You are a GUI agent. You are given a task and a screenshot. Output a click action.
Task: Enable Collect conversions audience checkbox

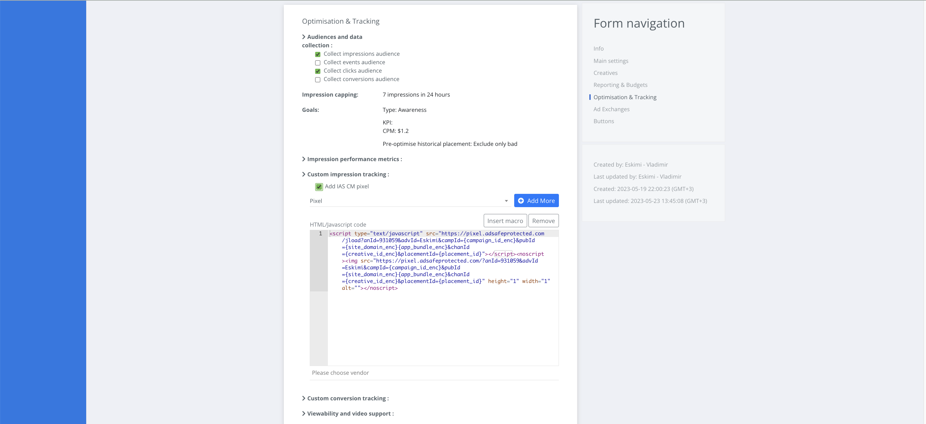[318, 79]
